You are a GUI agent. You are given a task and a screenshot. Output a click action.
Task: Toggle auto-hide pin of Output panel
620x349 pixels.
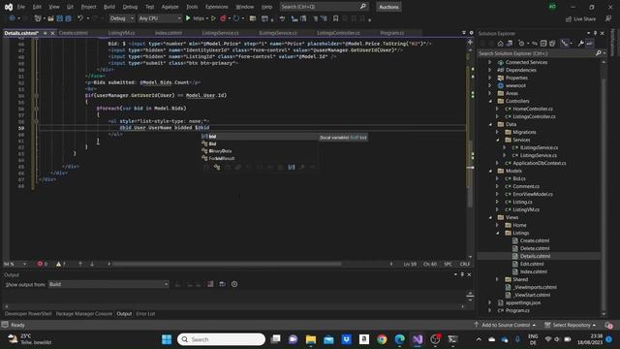pyautogui.click(x=462, y=274)
